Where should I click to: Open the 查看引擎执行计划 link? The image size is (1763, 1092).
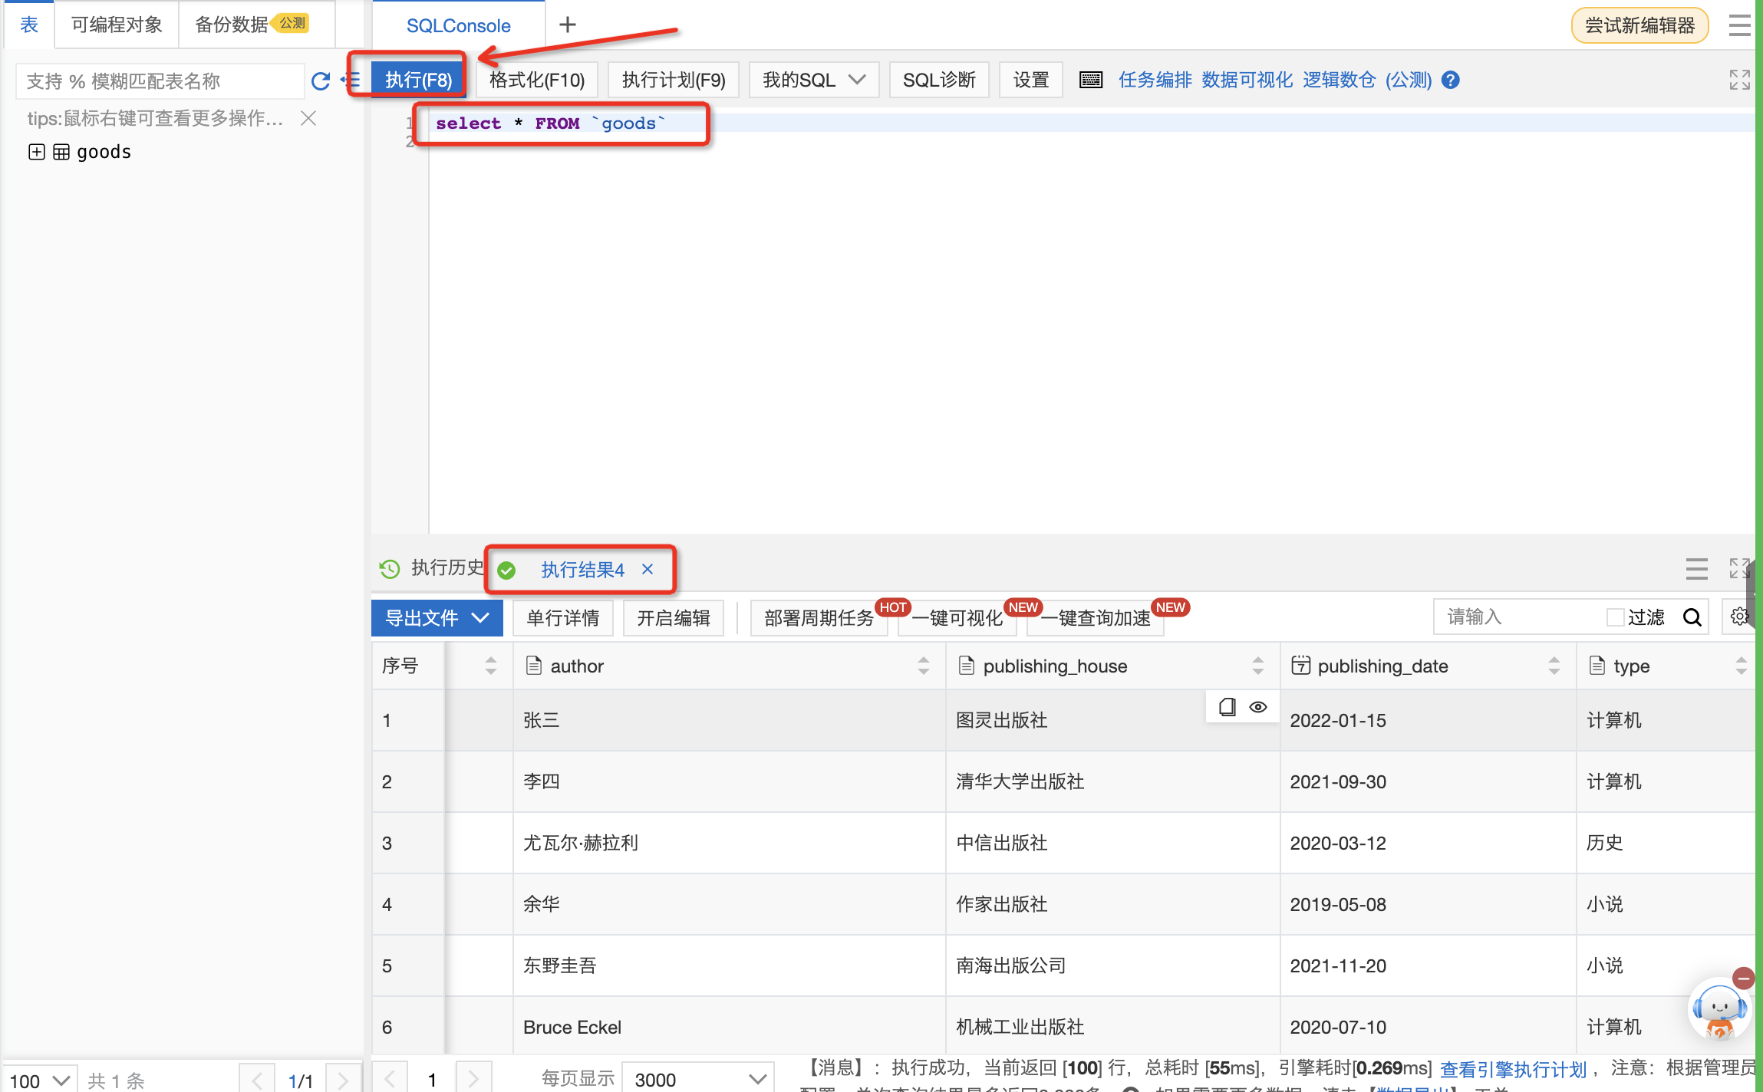pos(1512,1069)
